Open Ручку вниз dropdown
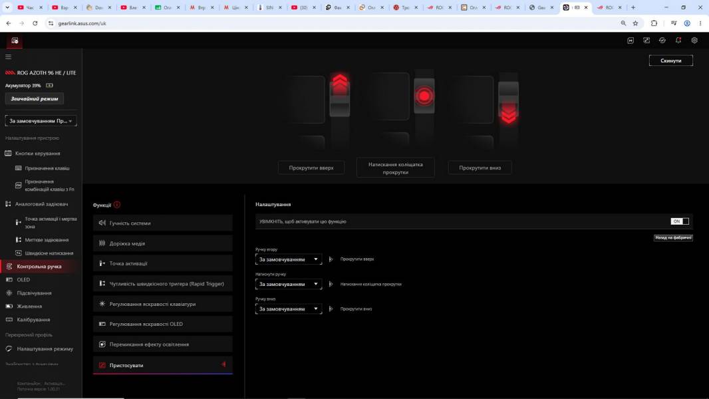 pos(289,309)
